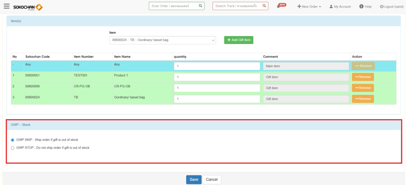The width and height of the screenshot is (406, 185).
Task: Remove the Gordinary/ tassel bag item
Action: coord(362,98)
